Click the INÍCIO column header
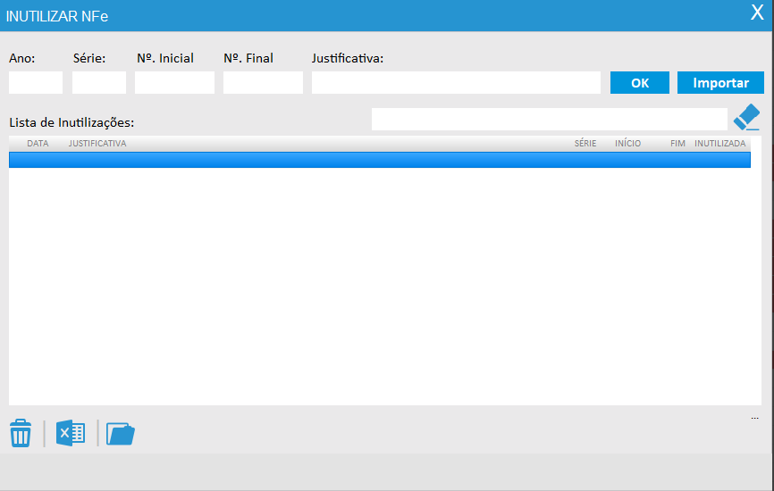The image size is (774, 491). click(x=627, y=144)
